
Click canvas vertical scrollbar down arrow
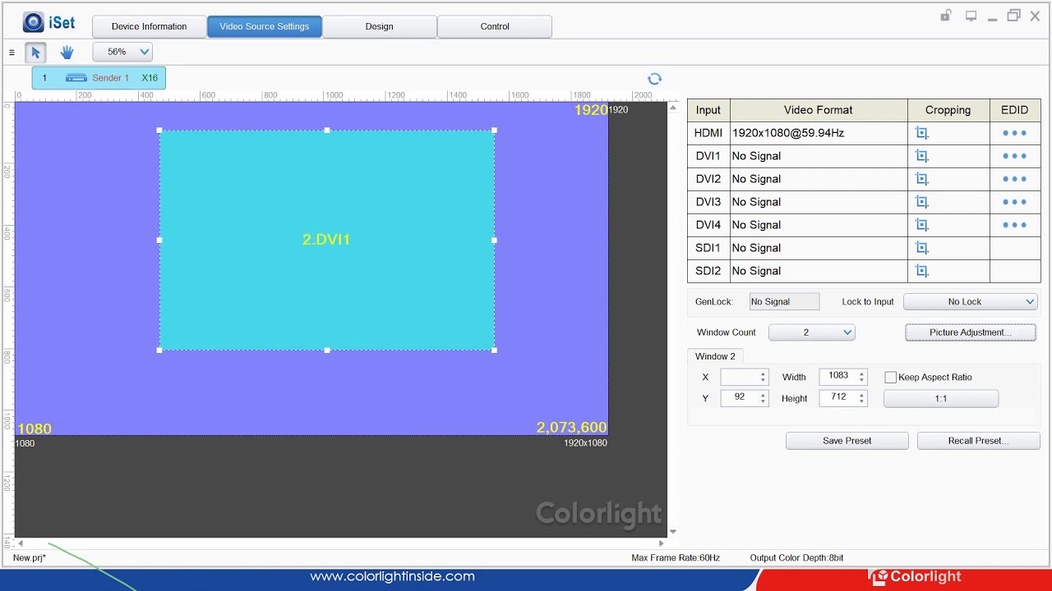click(673, 532)
